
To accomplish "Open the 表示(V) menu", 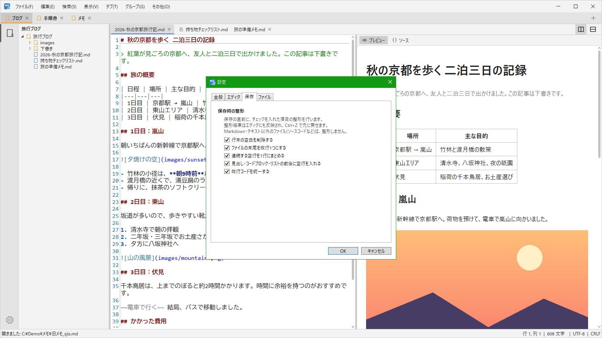I will point(91,6).
